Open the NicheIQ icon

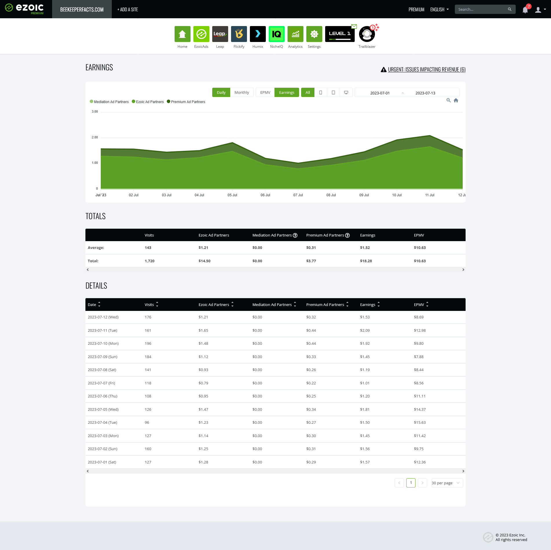tap(277, 34)
